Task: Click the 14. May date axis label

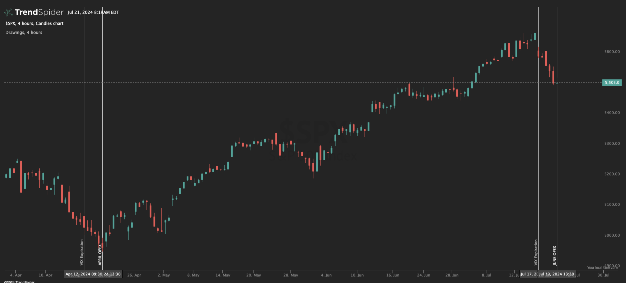Action: (223, 275)
